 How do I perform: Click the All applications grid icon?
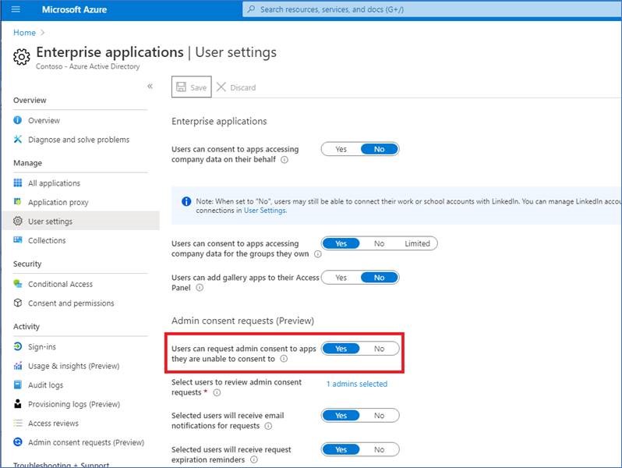[x=18, y=183]
